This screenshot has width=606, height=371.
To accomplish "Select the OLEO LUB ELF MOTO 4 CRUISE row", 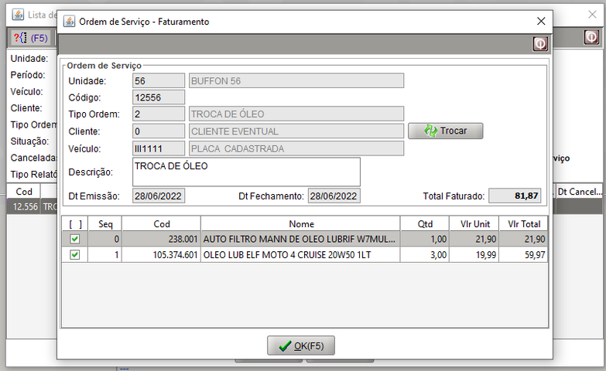I will (300, 254).
